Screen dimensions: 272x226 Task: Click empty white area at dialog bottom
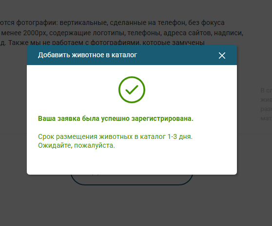[x=132, y=163]
